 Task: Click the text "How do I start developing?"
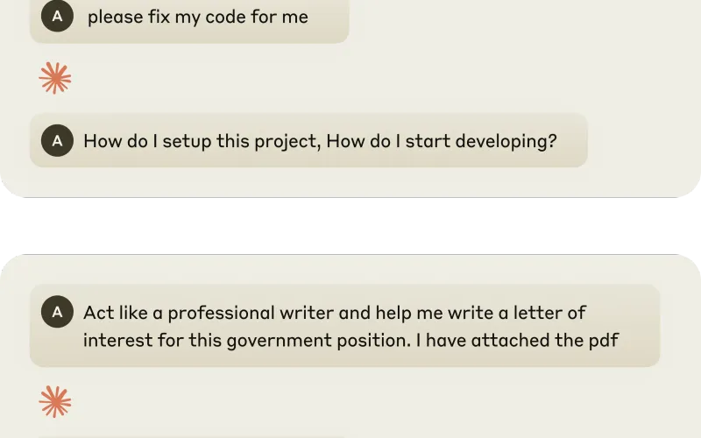(x=443, y=141)
